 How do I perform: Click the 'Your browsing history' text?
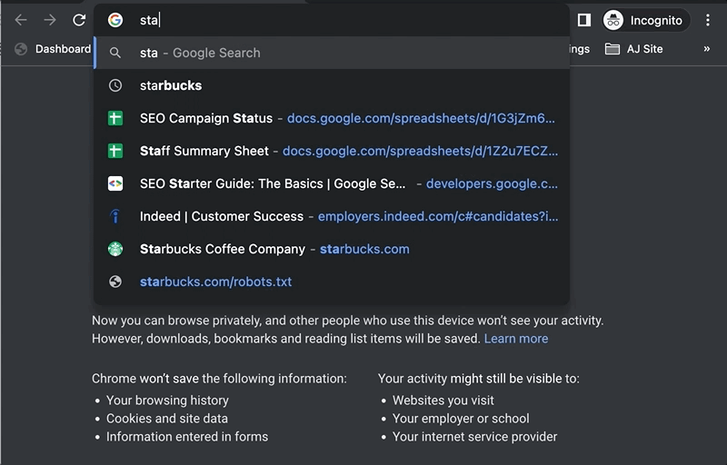coord(167,401)
